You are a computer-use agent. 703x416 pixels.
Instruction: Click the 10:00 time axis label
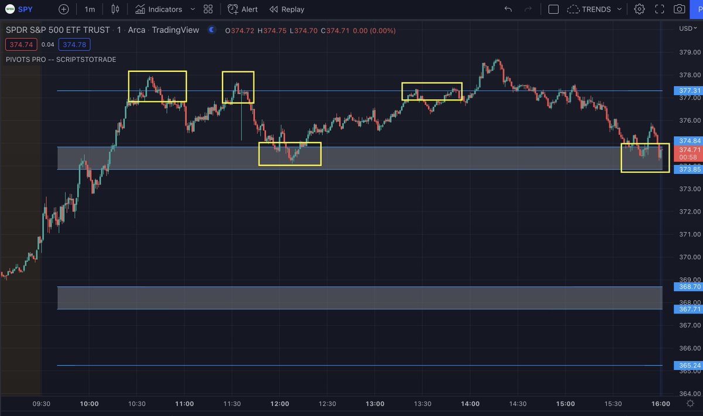(89, 403)
